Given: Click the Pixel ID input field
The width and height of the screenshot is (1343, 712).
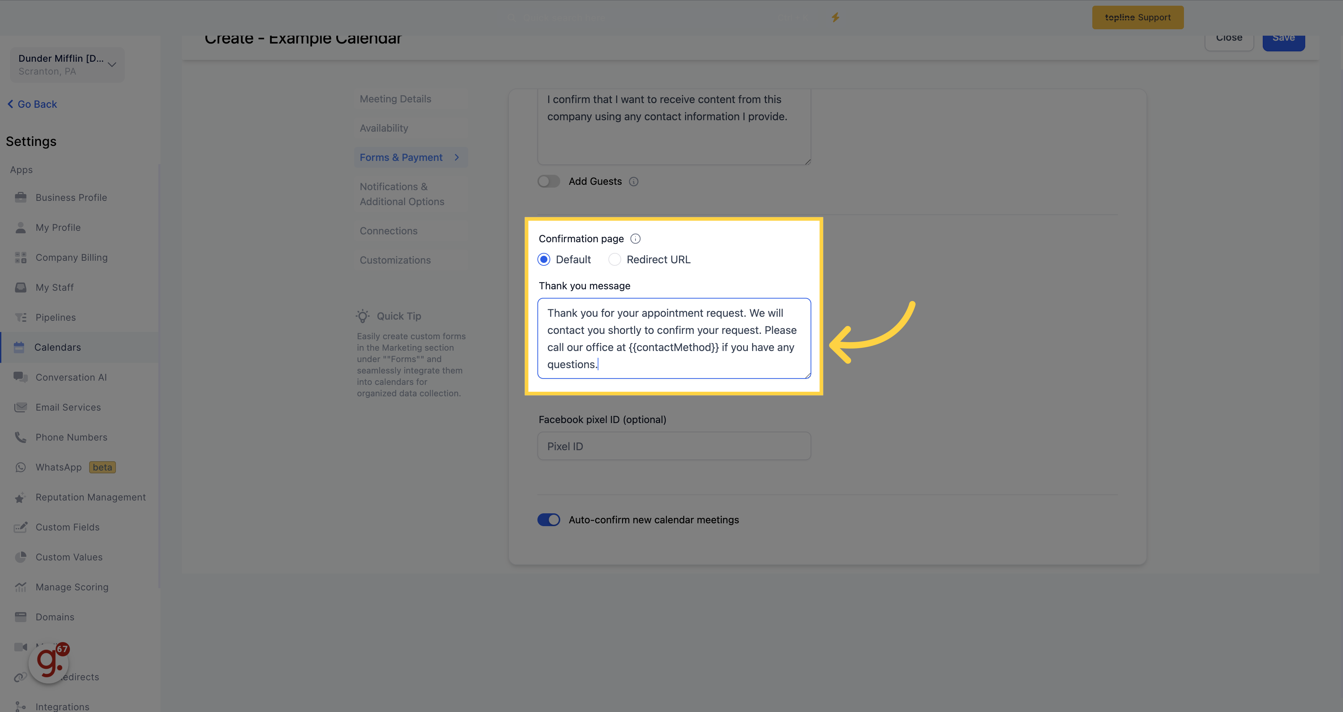Looking at the screenshot, I should (x=674, y=446).
